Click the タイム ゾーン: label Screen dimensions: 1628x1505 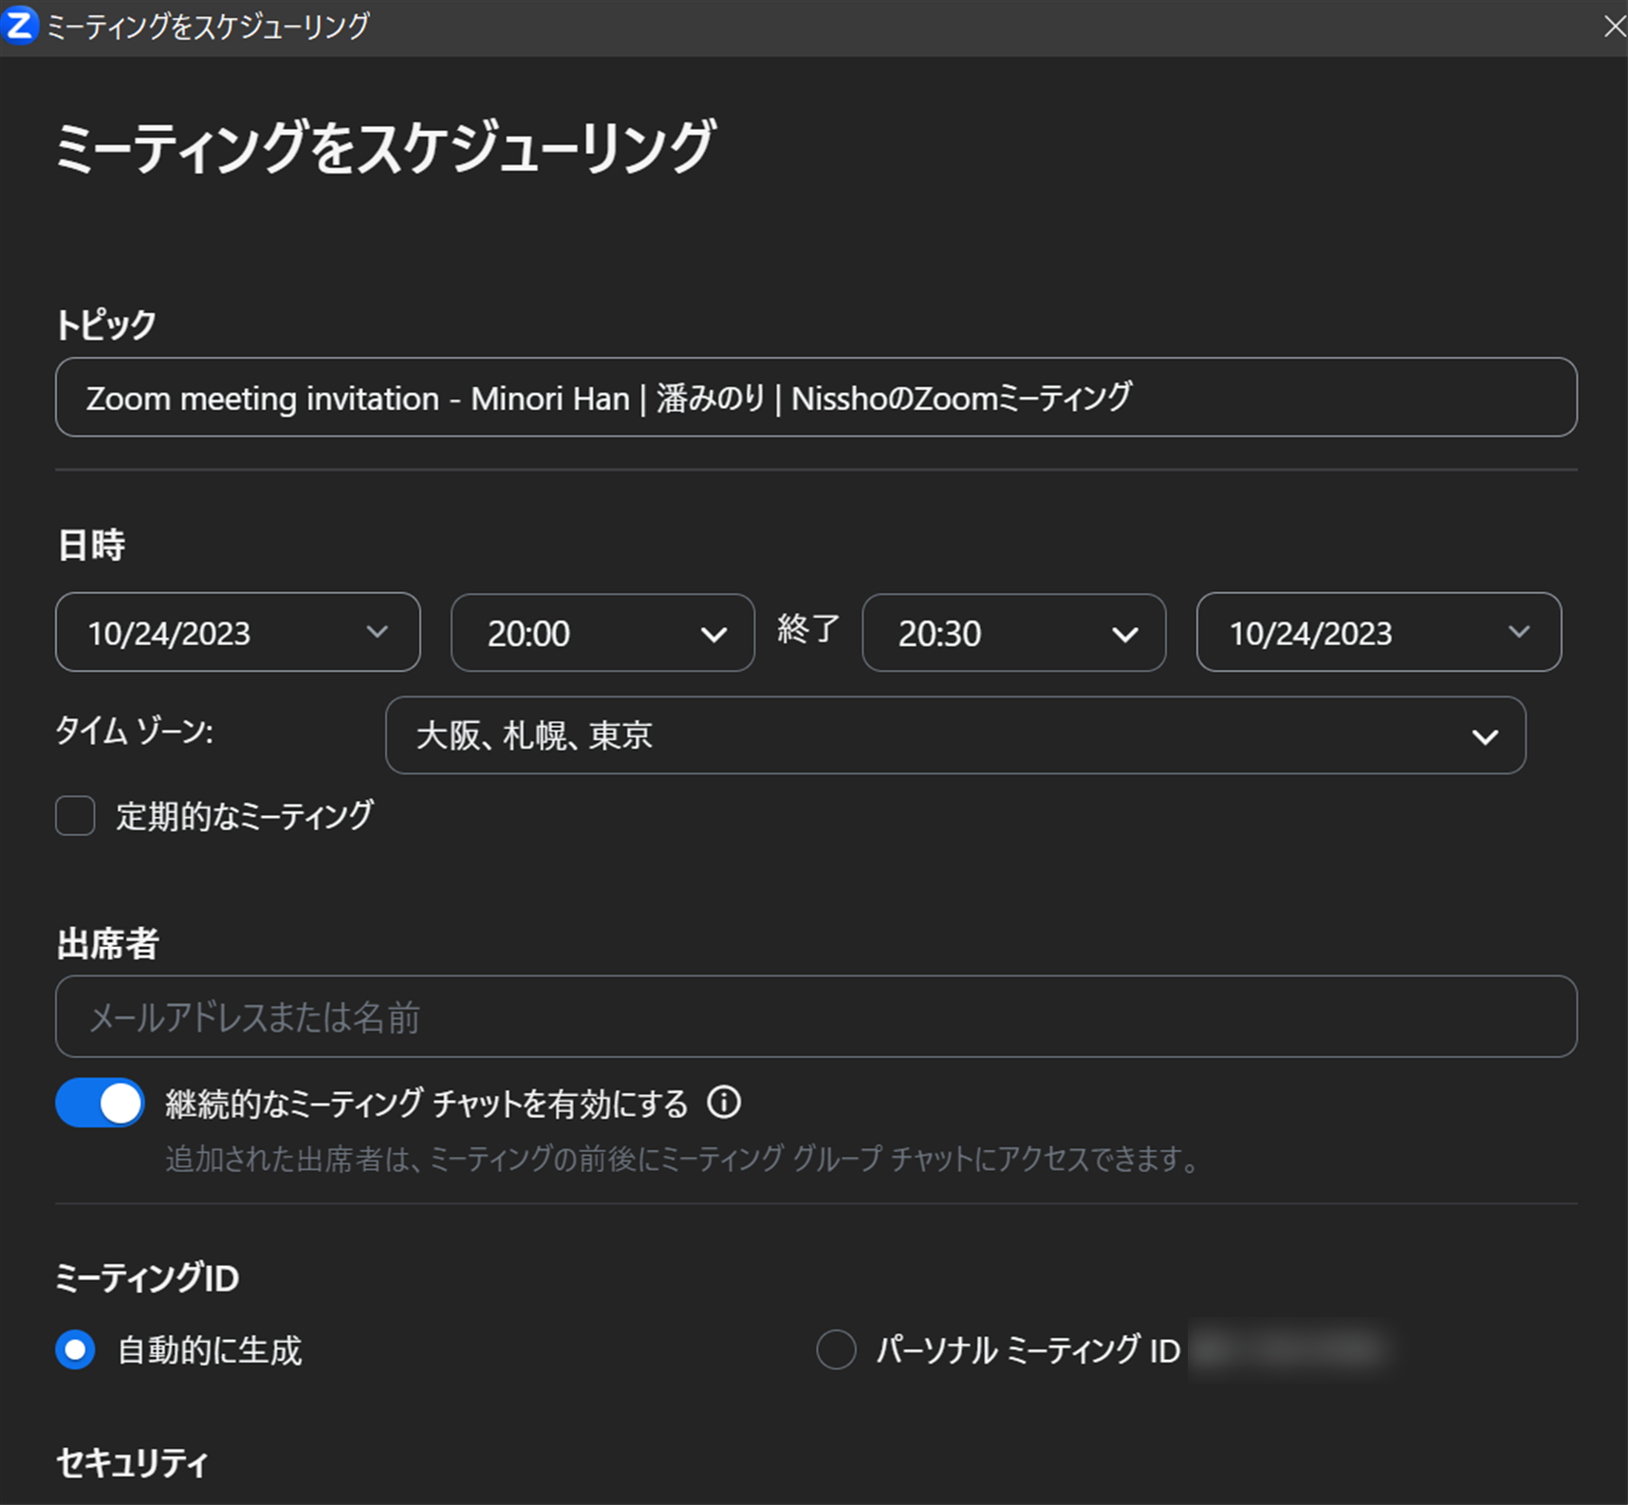pos(135,731)
